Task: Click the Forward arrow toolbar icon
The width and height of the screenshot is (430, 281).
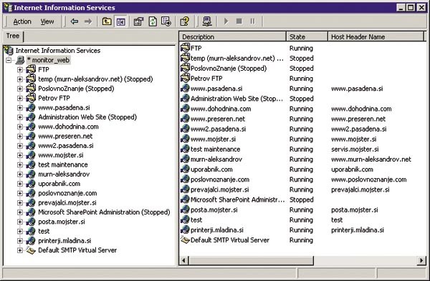Action: click(x=88, y=21)
